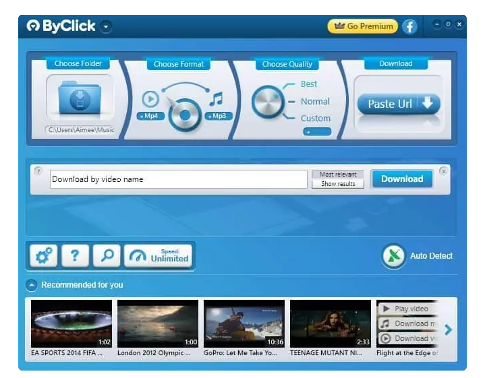Select Normal quality
The width and height of the screenshot is (483, 378).
click(315, 102)
